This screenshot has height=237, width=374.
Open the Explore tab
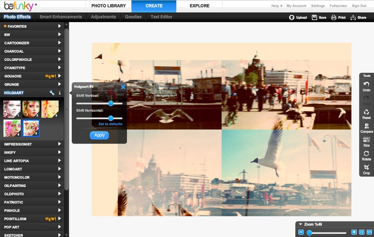tap(200, 6)
